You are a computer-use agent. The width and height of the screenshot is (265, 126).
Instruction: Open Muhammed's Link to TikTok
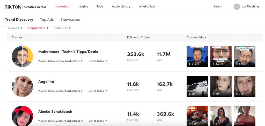98,61
